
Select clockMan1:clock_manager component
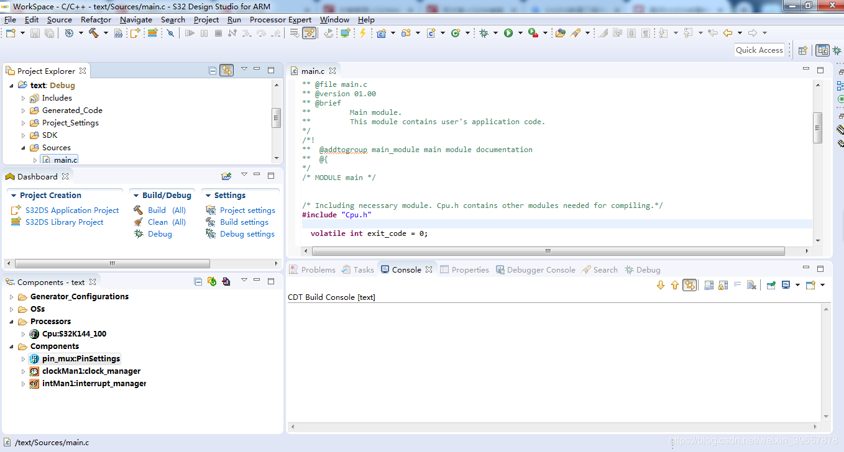coord(91,371)
